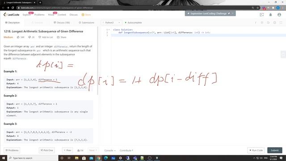Open the Problems list button

click(12, 150)
